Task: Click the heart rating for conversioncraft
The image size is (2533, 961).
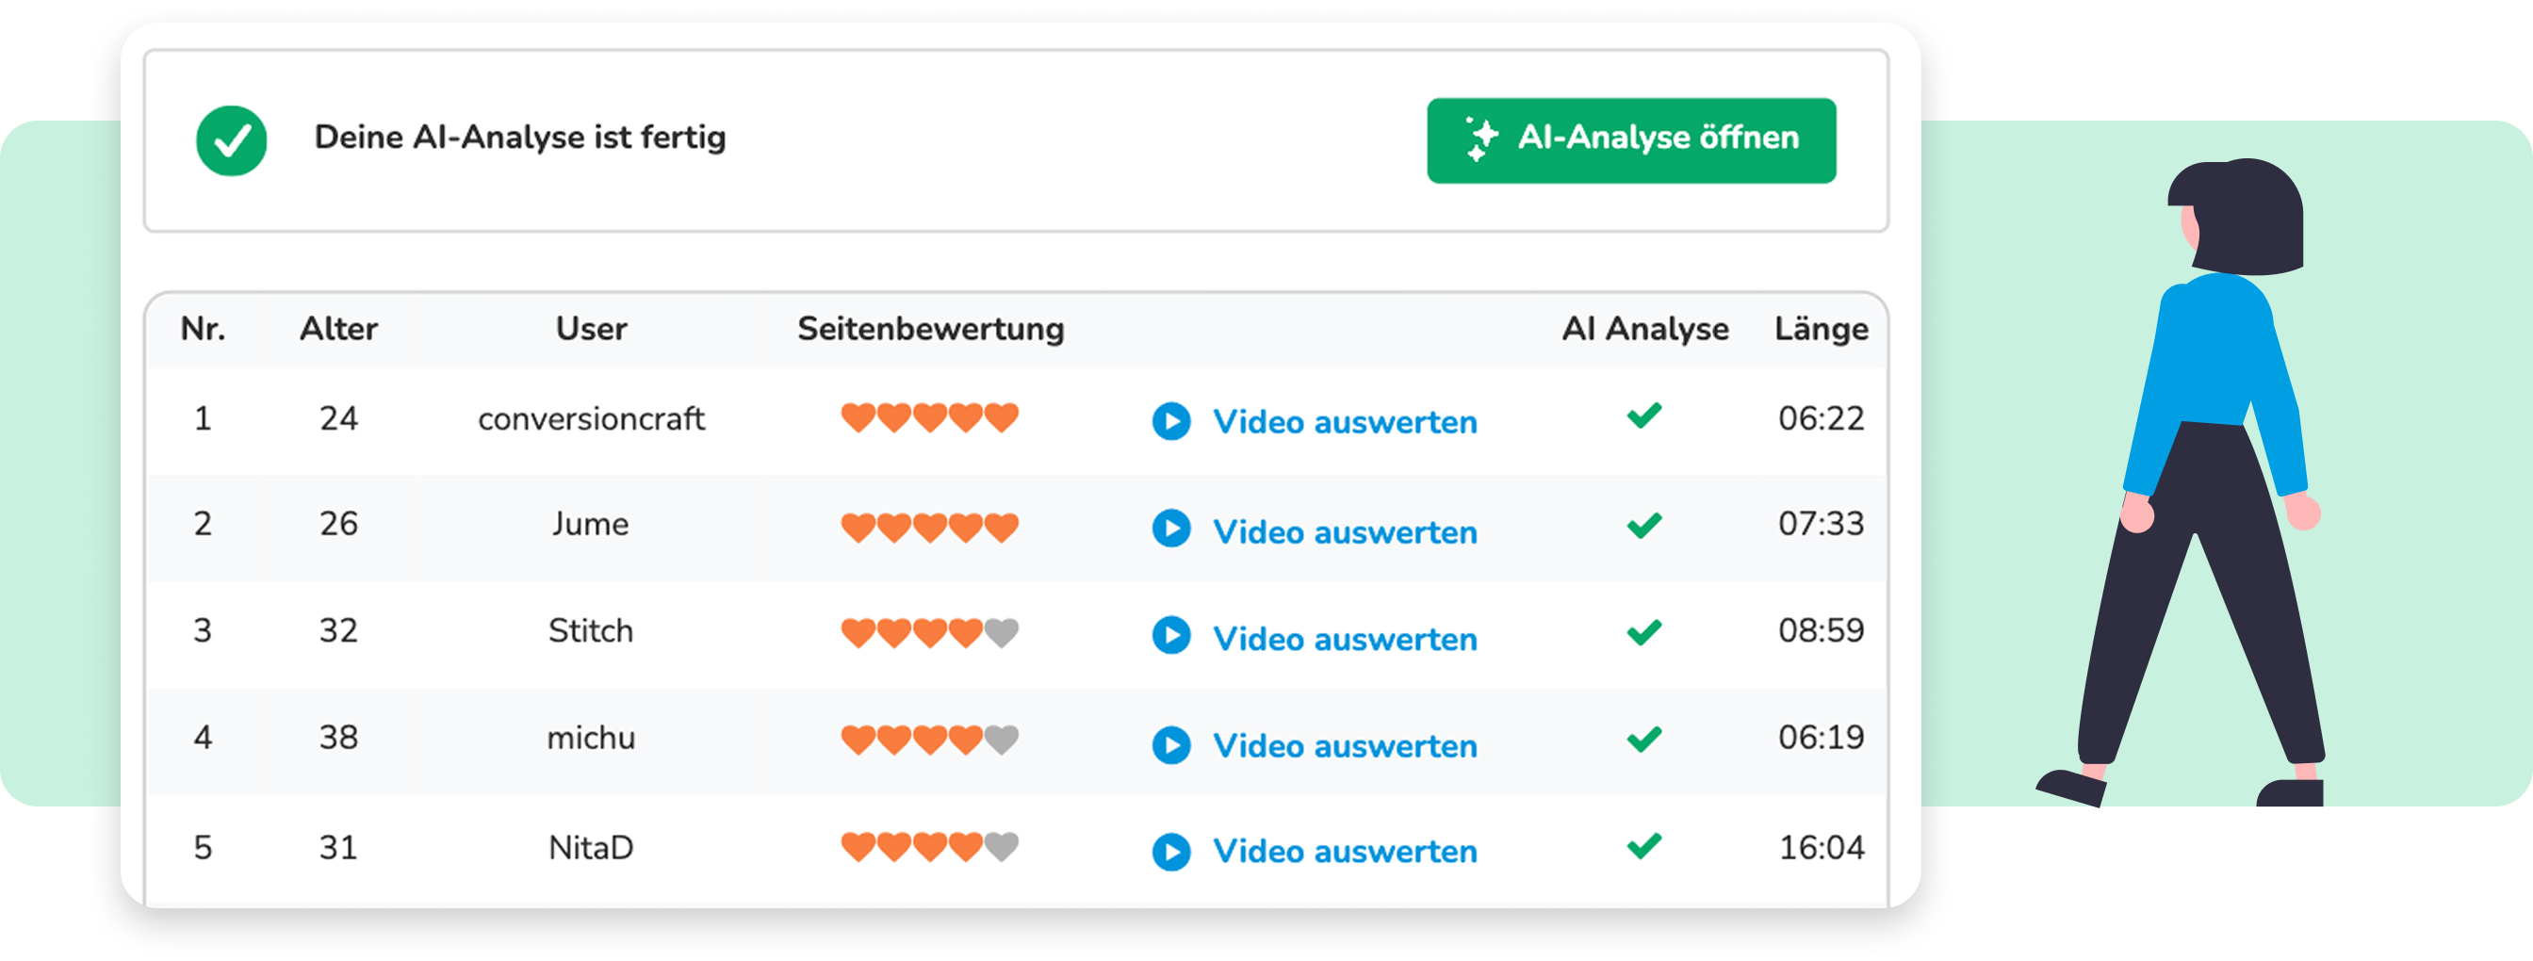Action: coord(929,418)
